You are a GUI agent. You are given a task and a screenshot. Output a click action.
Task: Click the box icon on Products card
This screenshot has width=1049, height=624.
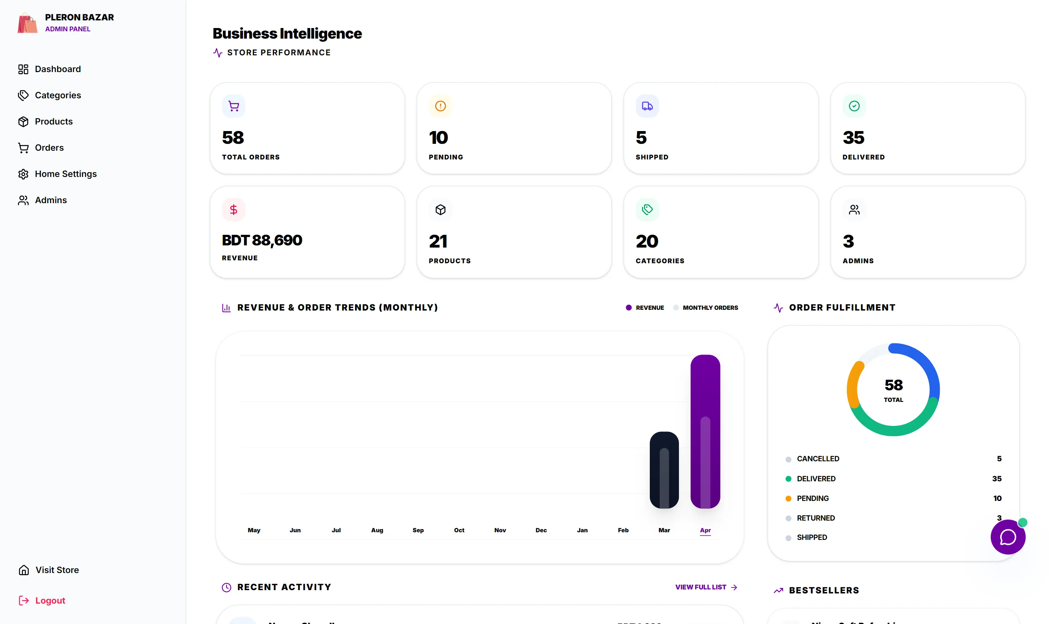point(440,209)
